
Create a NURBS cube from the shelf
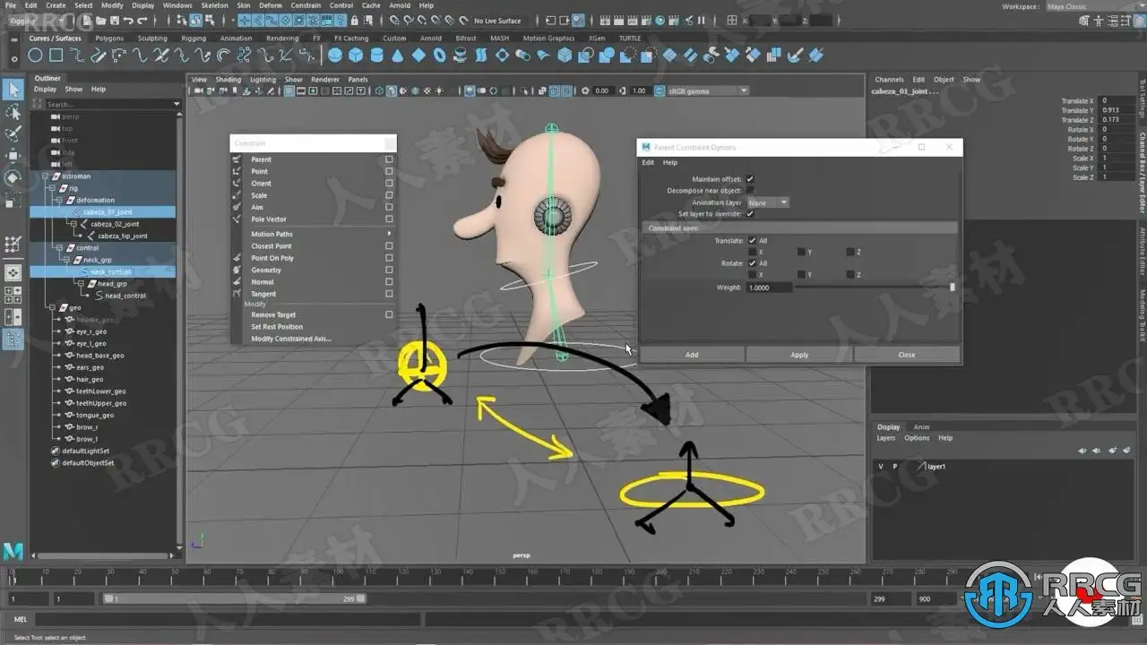click(356, 56)
